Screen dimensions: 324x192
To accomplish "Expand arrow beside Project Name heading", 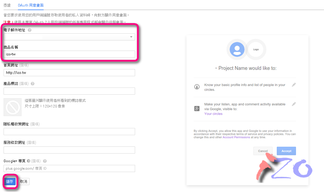I will pos(216,68).
